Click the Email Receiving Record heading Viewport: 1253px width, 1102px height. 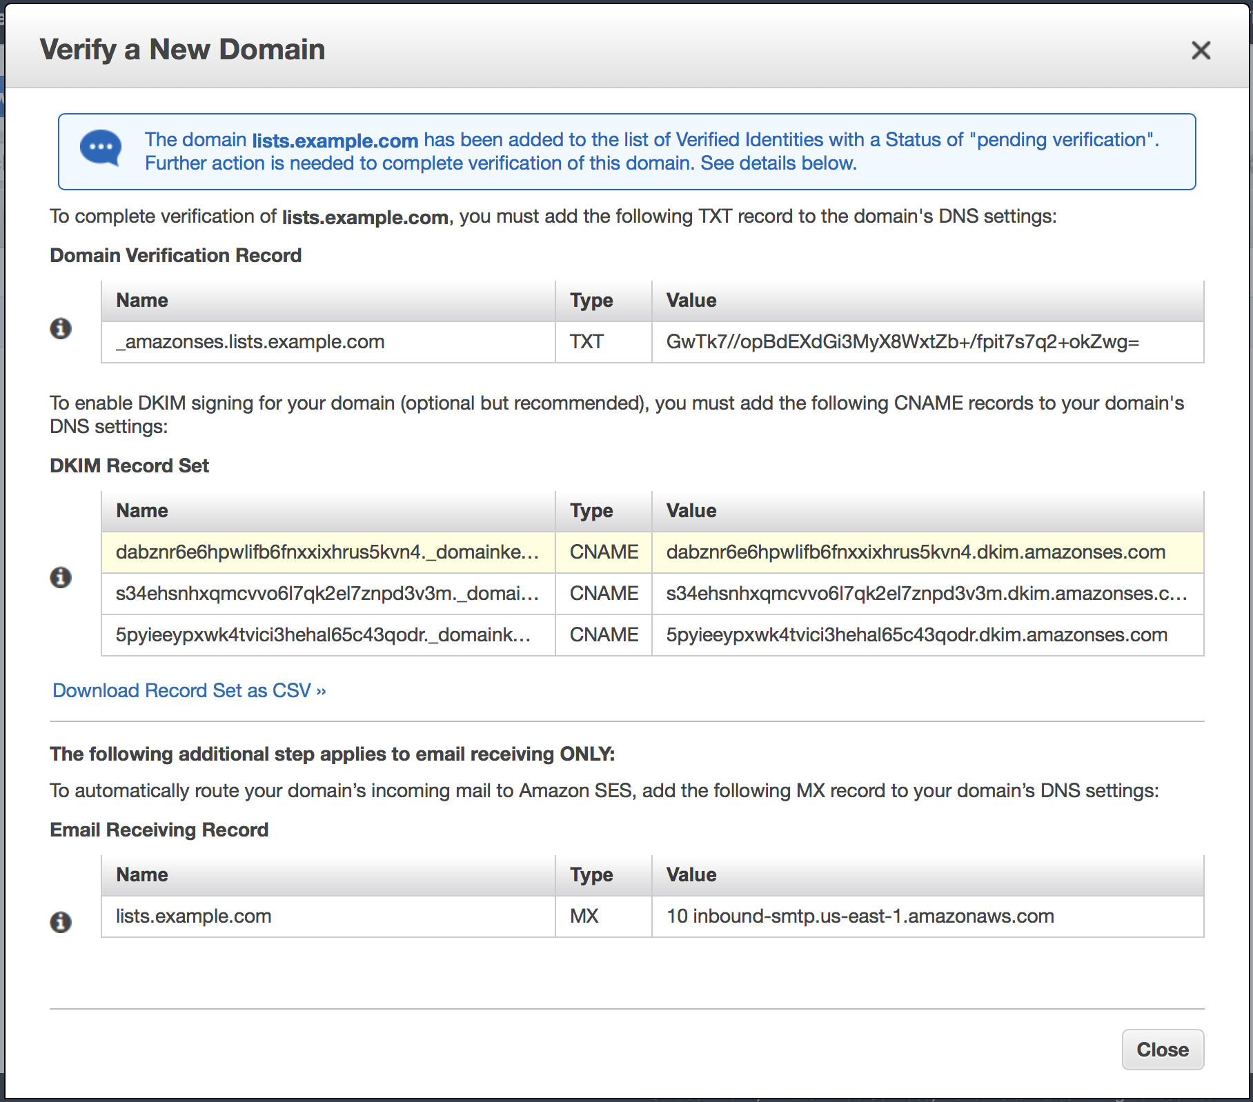(x=159, y=830)
